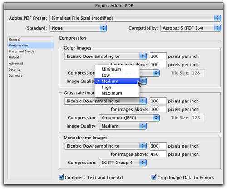This screenshot has height=189, width=227.
Task: Choose Minimum from the Image Quality menu
Action: point(117,69)
